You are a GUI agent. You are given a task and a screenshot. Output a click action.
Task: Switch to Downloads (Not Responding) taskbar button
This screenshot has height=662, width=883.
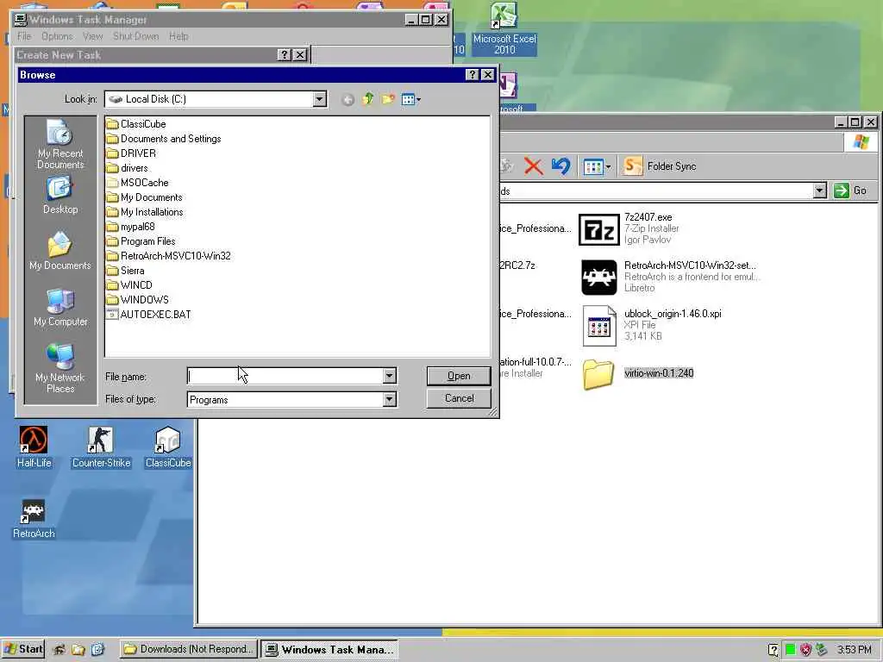point(188,649)
